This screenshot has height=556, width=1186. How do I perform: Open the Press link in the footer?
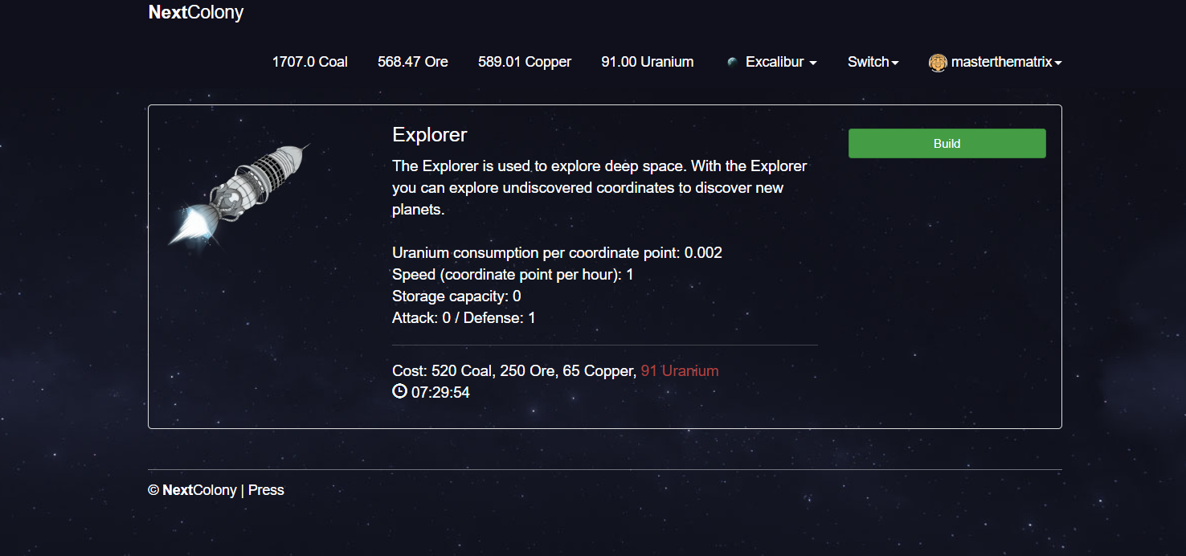point(266,490)
